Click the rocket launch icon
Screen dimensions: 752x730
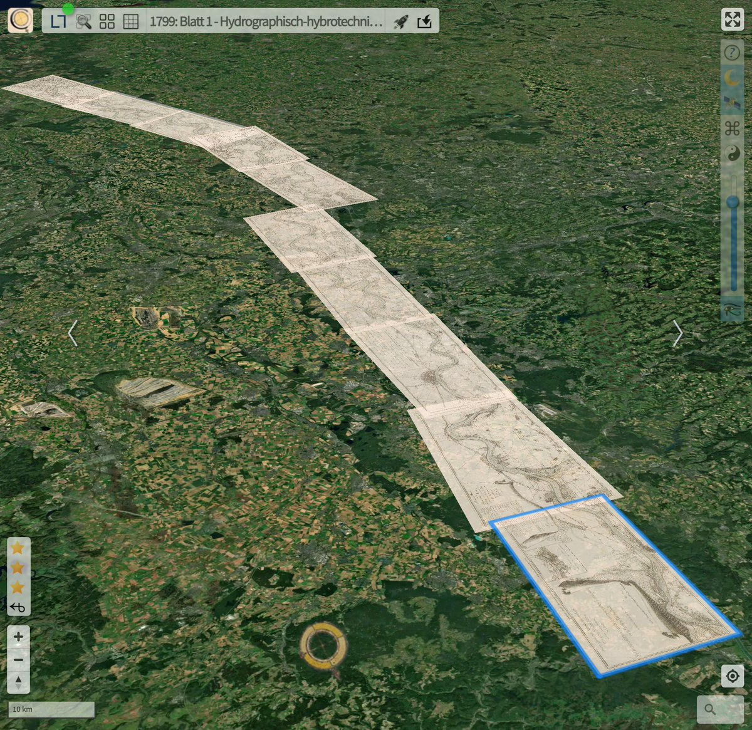click(x=400, y=21)
